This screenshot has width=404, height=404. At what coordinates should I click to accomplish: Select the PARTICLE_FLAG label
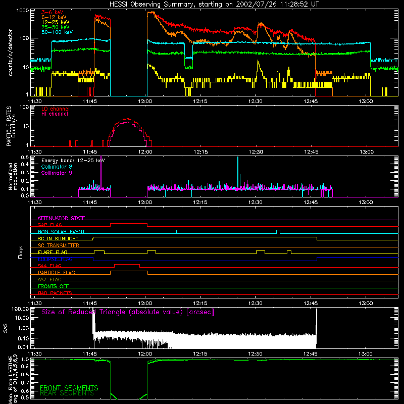57,272
